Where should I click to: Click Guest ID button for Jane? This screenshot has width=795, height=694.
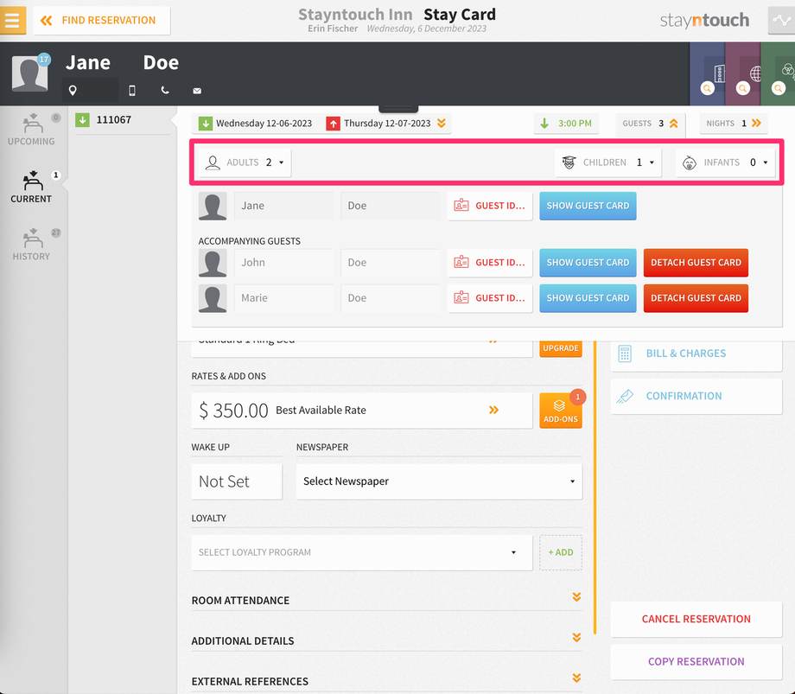point(490,206)
